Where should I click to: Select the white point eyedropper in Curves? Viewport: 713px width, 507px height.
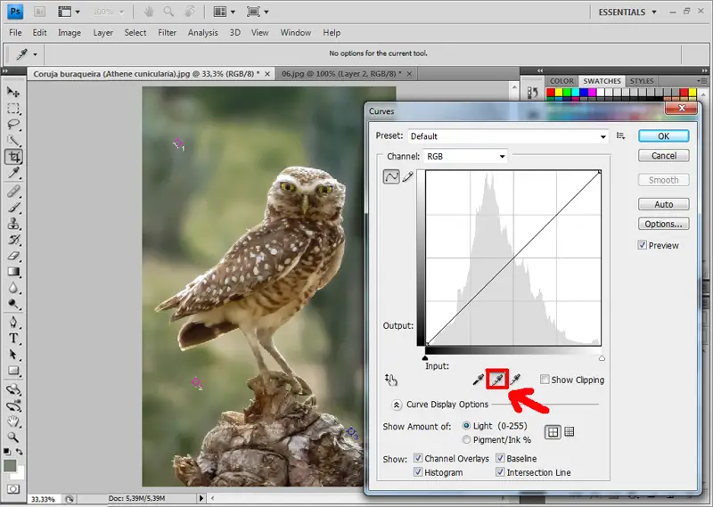coord(516,380)
